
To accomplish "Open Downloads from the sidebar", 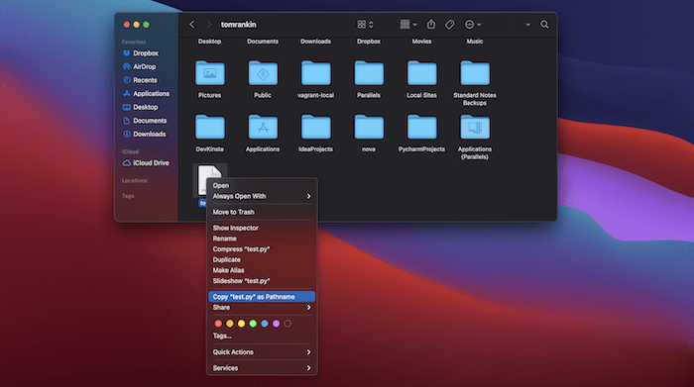I will click(149, 134).
